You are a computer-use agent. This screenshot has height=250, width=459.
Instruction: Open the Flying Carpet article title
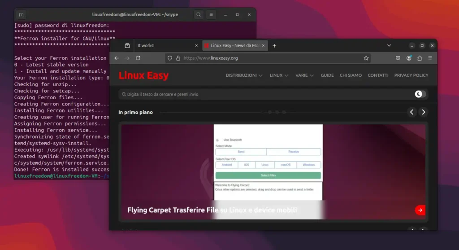tap(212, 210)
